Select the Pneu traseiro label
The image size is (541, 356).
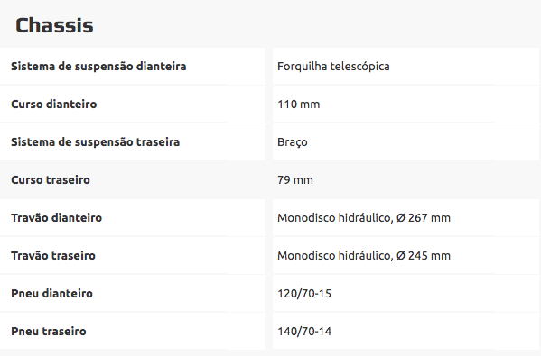click(x=49, y=331)
